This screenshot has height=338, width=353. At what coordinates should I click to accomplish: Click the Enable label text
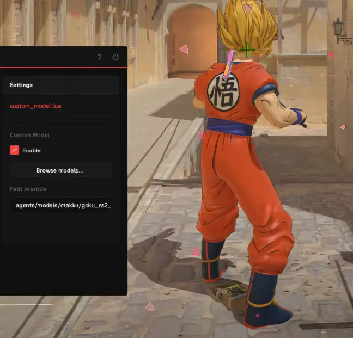click(x=32, y=150)
